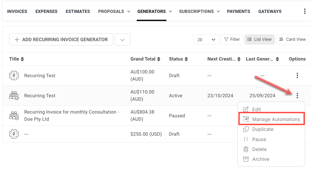Click the group icon beside the Active Recurring Test
Viewport: 311px width, 169px height.
tap(14, 96)
